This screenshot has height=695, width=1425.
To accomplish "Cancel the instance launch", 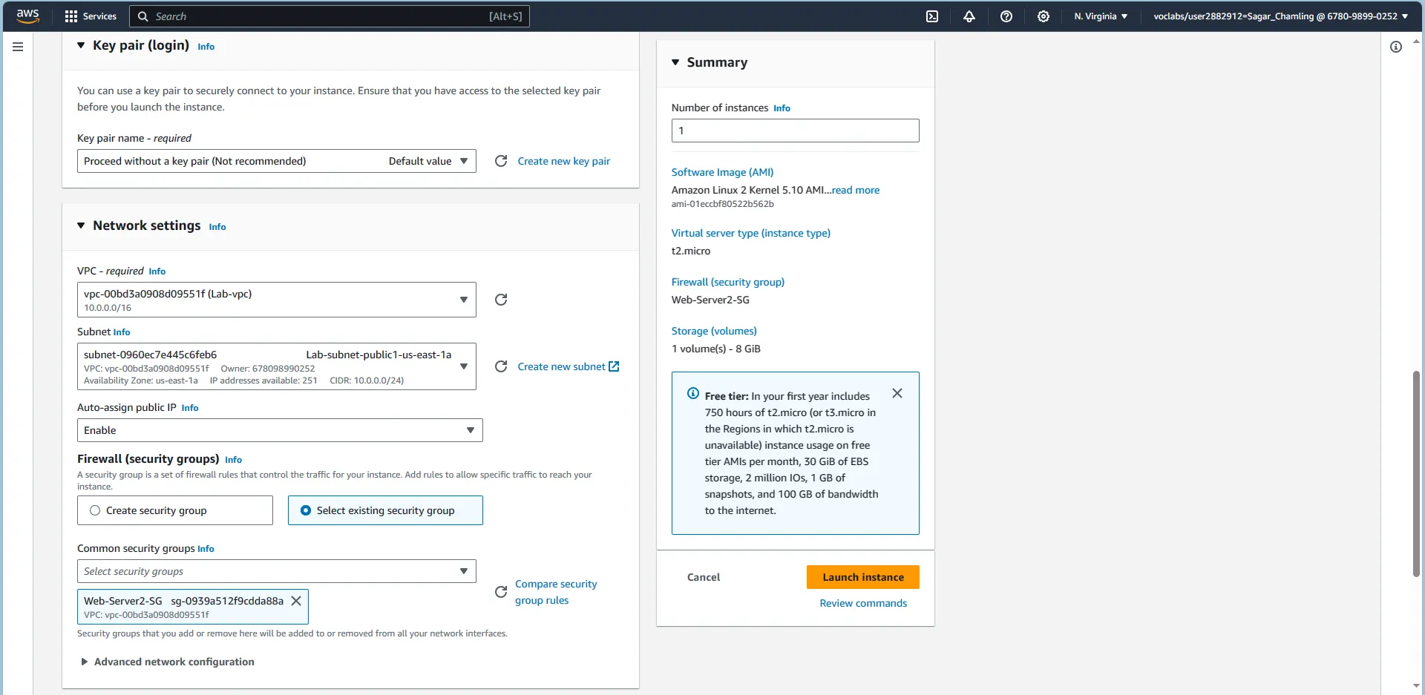I will (x=704, y=577).
